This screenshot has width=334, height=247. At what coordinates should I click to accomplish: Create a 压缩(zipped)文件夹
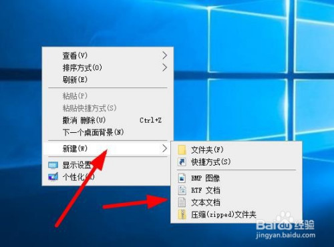pos(236,214)
